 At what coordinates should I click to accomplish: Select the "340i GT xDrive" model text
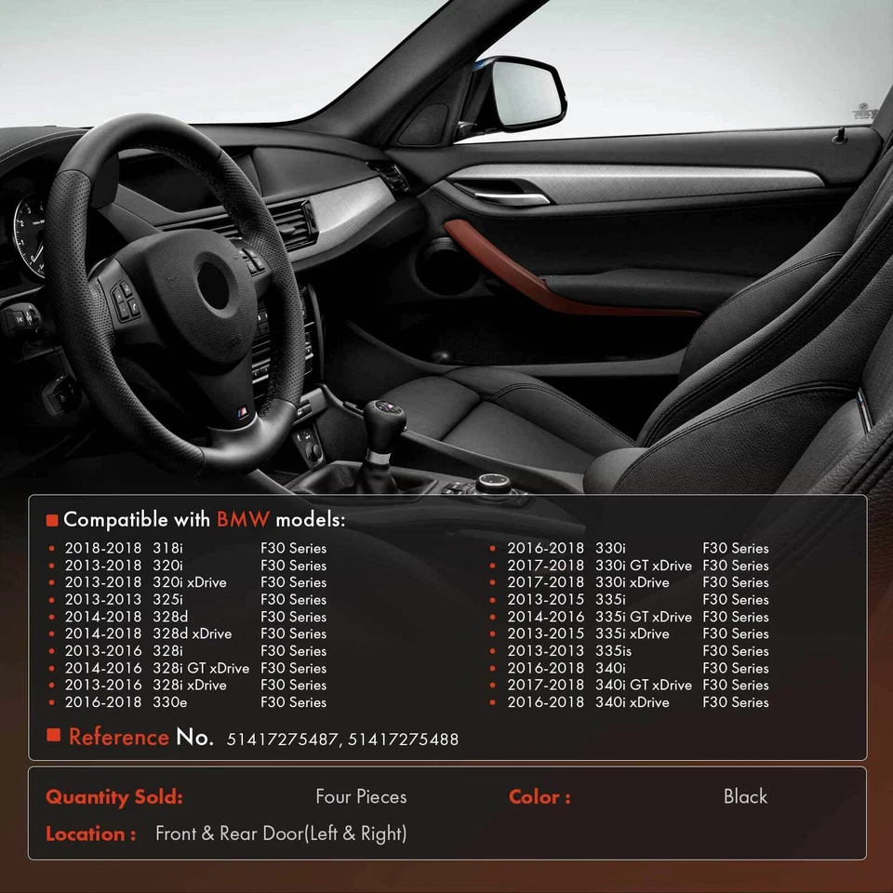644,685
